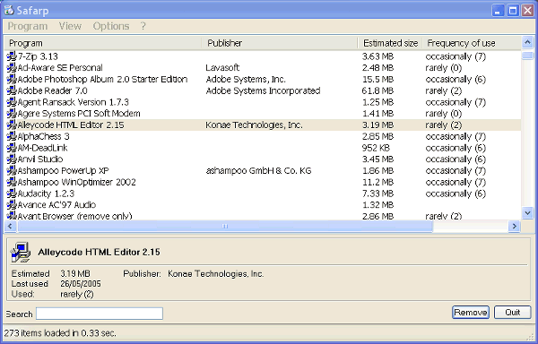Select Adobe Photoshop Album 2.0 Starter Edition
Viewport: 538px width, 344px height.
102,79
